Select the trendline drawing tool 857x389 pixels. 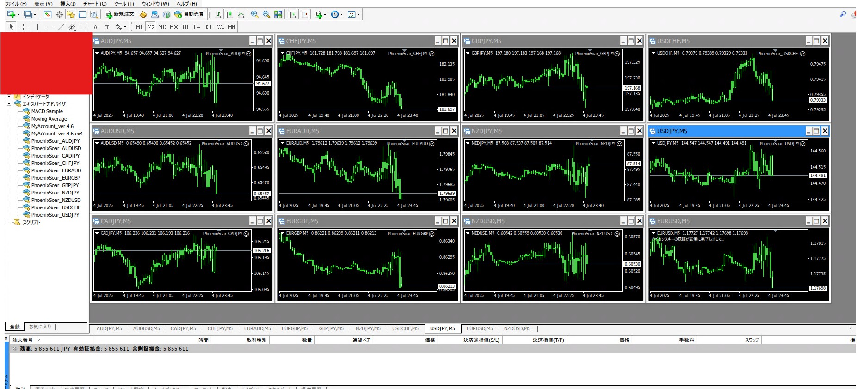click(x=61, y=27)
